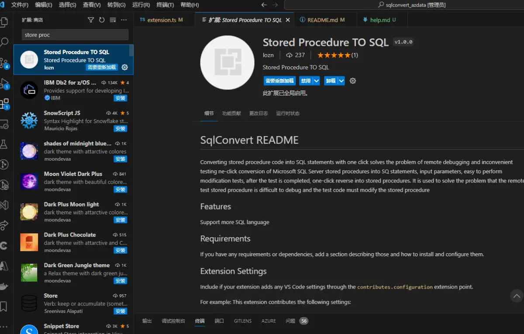Open extensions view more actions ellipsis

(124, 20)
